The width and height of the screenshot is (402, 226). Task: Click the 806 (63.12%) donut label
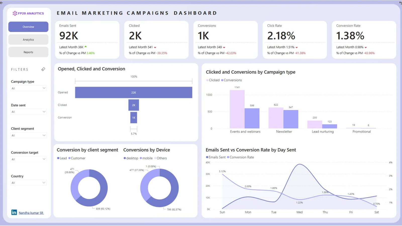pos(103,209)
